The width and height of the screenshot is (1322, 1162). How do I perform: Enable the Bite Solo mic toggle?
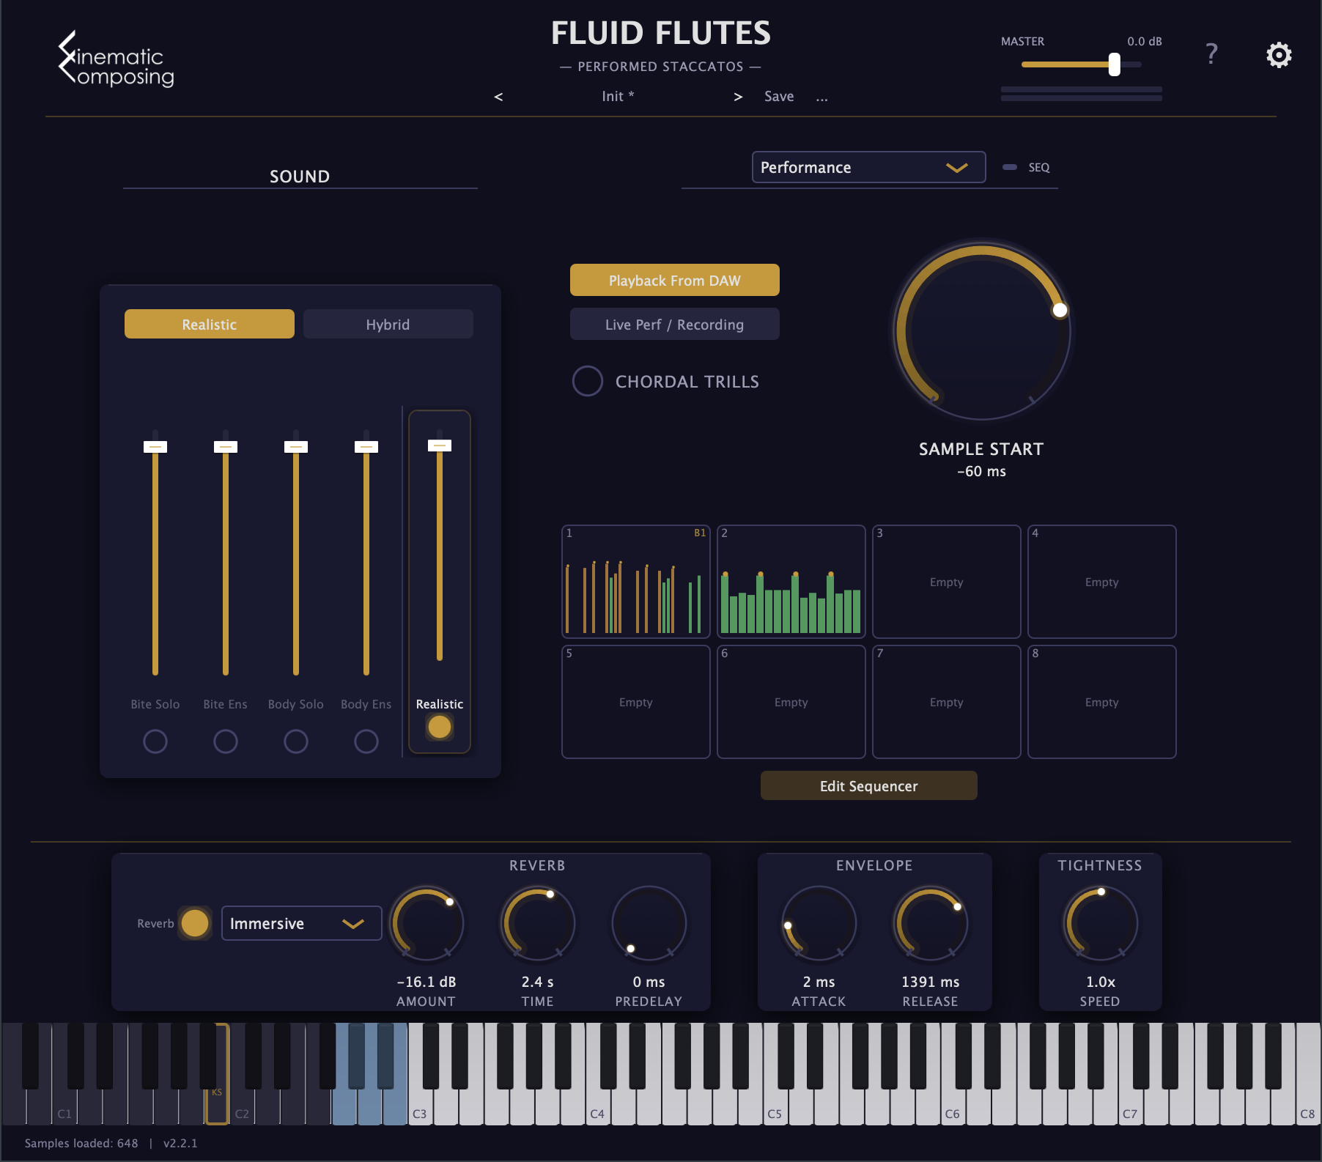click(x=155, y=741)
